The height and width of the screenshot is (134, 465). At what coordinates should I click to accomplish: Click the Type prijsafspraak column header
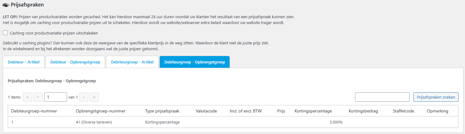162,111
